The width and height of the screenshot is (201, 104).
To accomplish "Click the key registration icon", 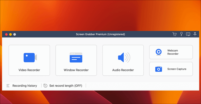I will coord(181,34).
